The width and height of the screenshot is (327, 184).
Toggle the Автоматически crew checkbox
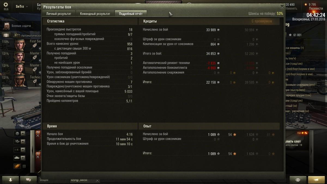19,35
